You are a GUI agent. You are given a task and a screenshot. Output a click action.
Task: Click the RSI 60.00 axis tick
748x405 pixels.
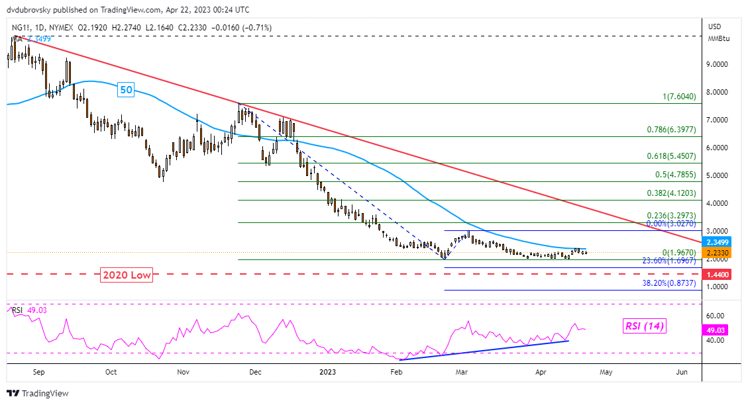coord(715,316)
